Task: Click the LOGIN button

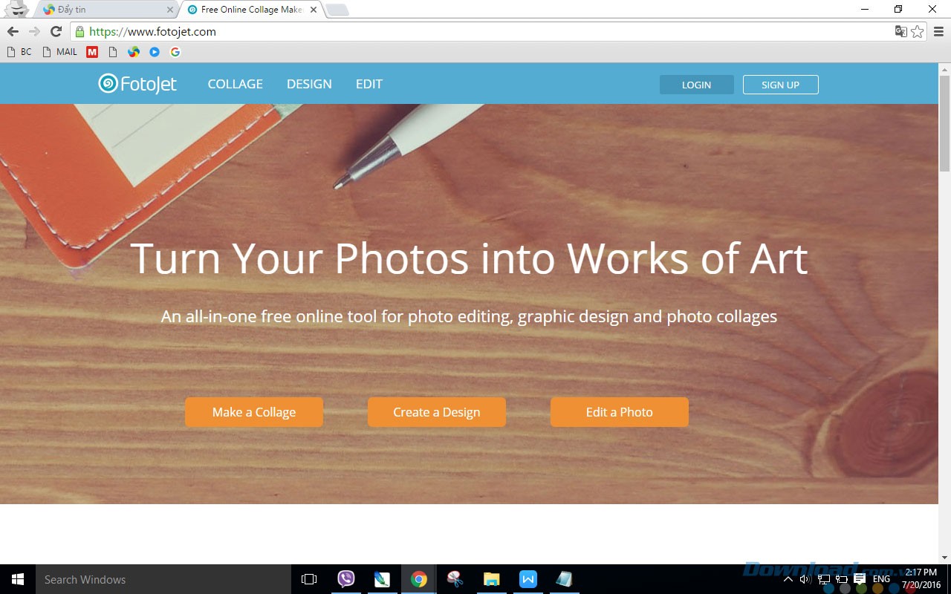Action: point(696,85)
